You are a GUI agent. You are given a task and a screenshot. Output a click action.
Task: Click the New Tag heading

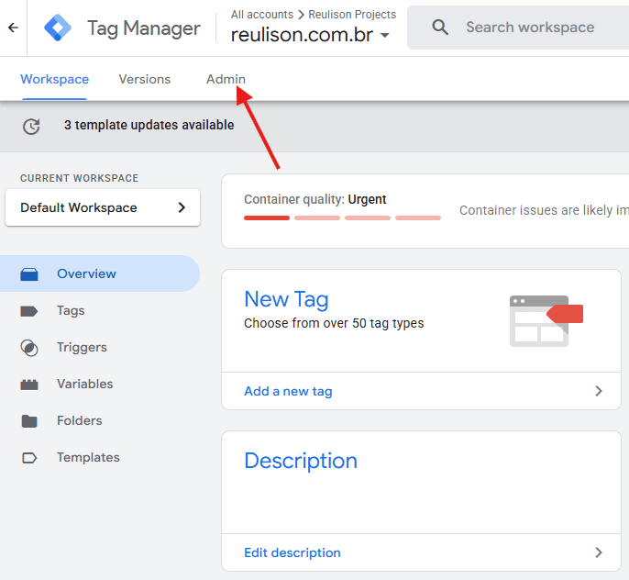pyautogui.click(x=286, y=299)
